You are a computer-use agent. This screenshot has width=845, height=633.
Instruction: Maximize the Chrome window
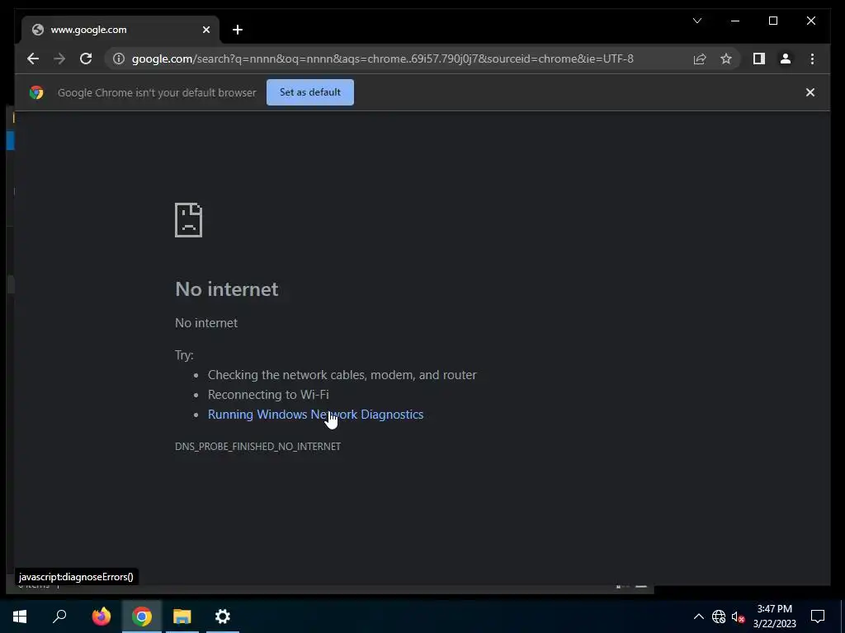[x=772, y=21]
